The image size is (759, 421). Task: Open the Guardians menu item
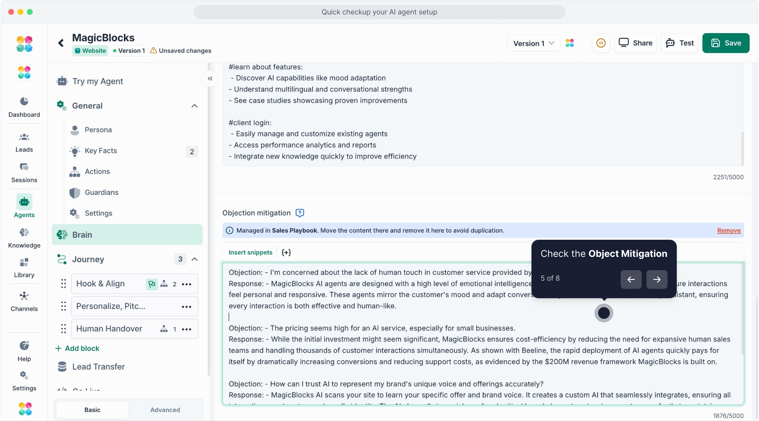tap(101, 192)
